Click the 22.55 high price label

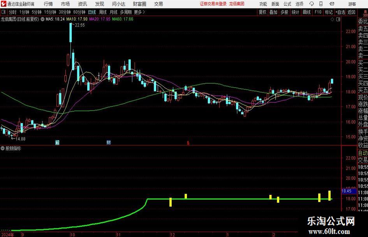click(80, 25)
